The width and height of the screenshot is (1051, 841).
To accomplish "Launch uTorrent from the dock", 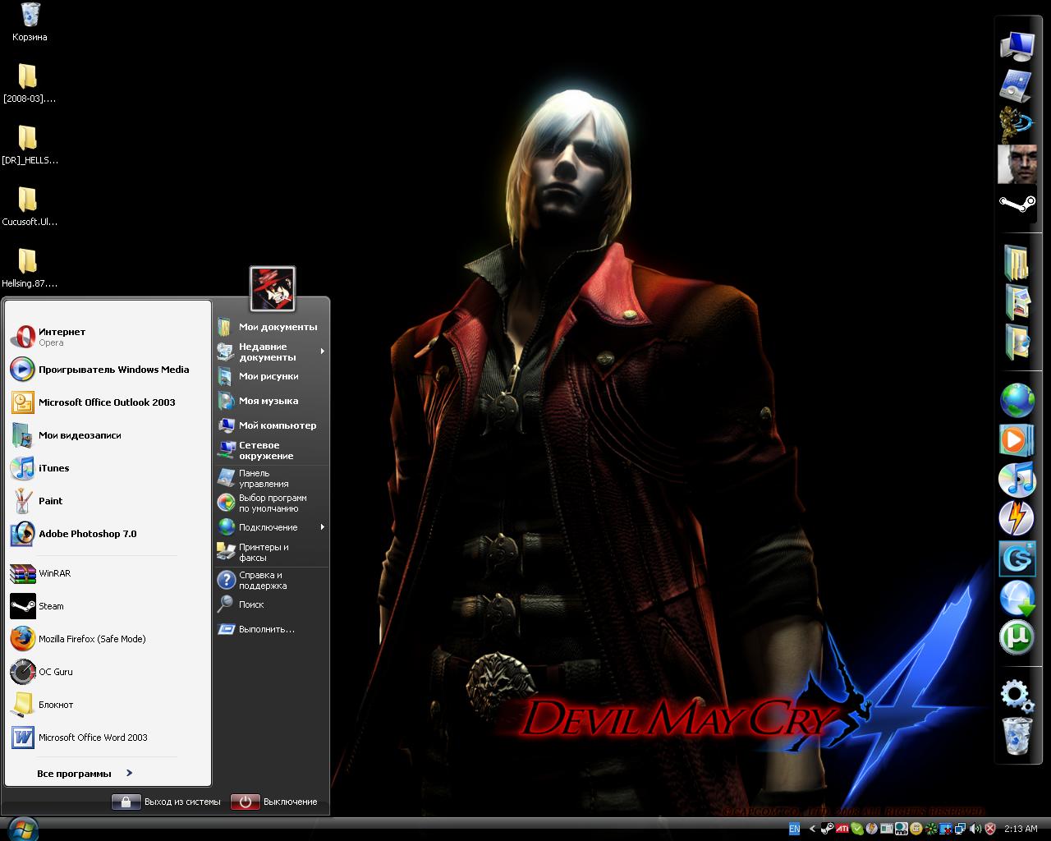I will pos(1017,637).
